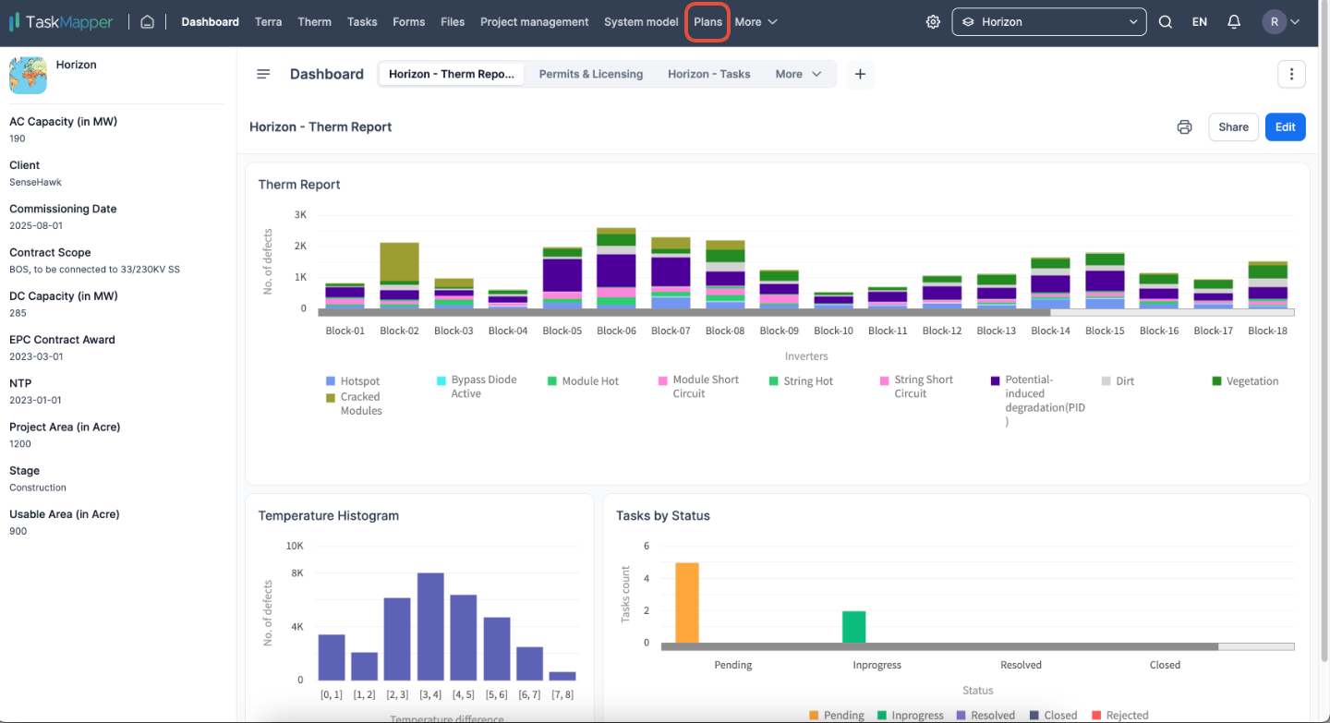Expand the More dashboard tabs dropdown
This screenshot has width=1330, height=723.
(799, 74)
